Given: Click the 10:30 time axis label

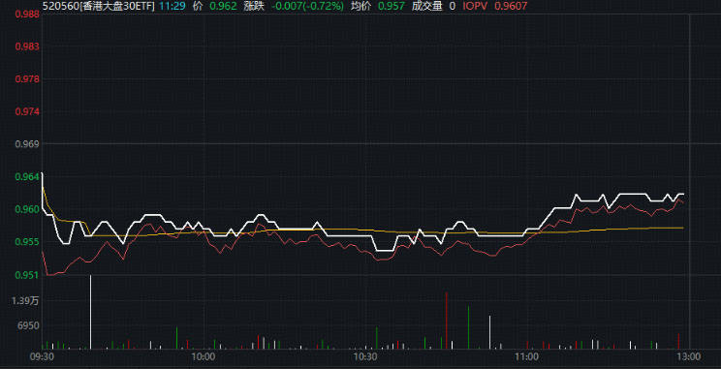Looking at the screenshot, I should pyautogui.click(x=365, y=356).
